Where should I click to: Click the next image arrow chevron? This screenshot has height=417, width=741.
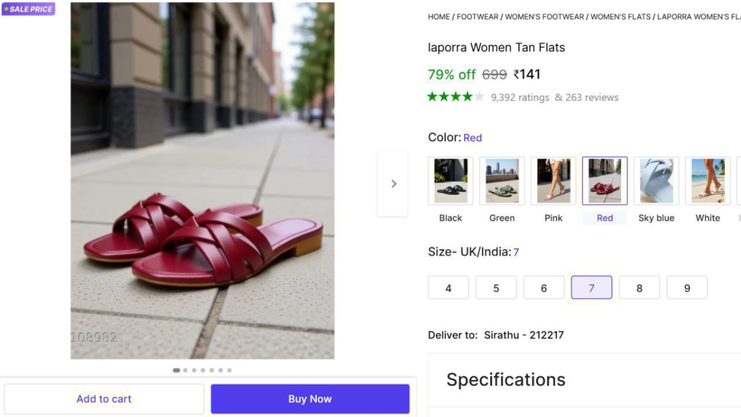pyautogui.click(x=393, y=183)
